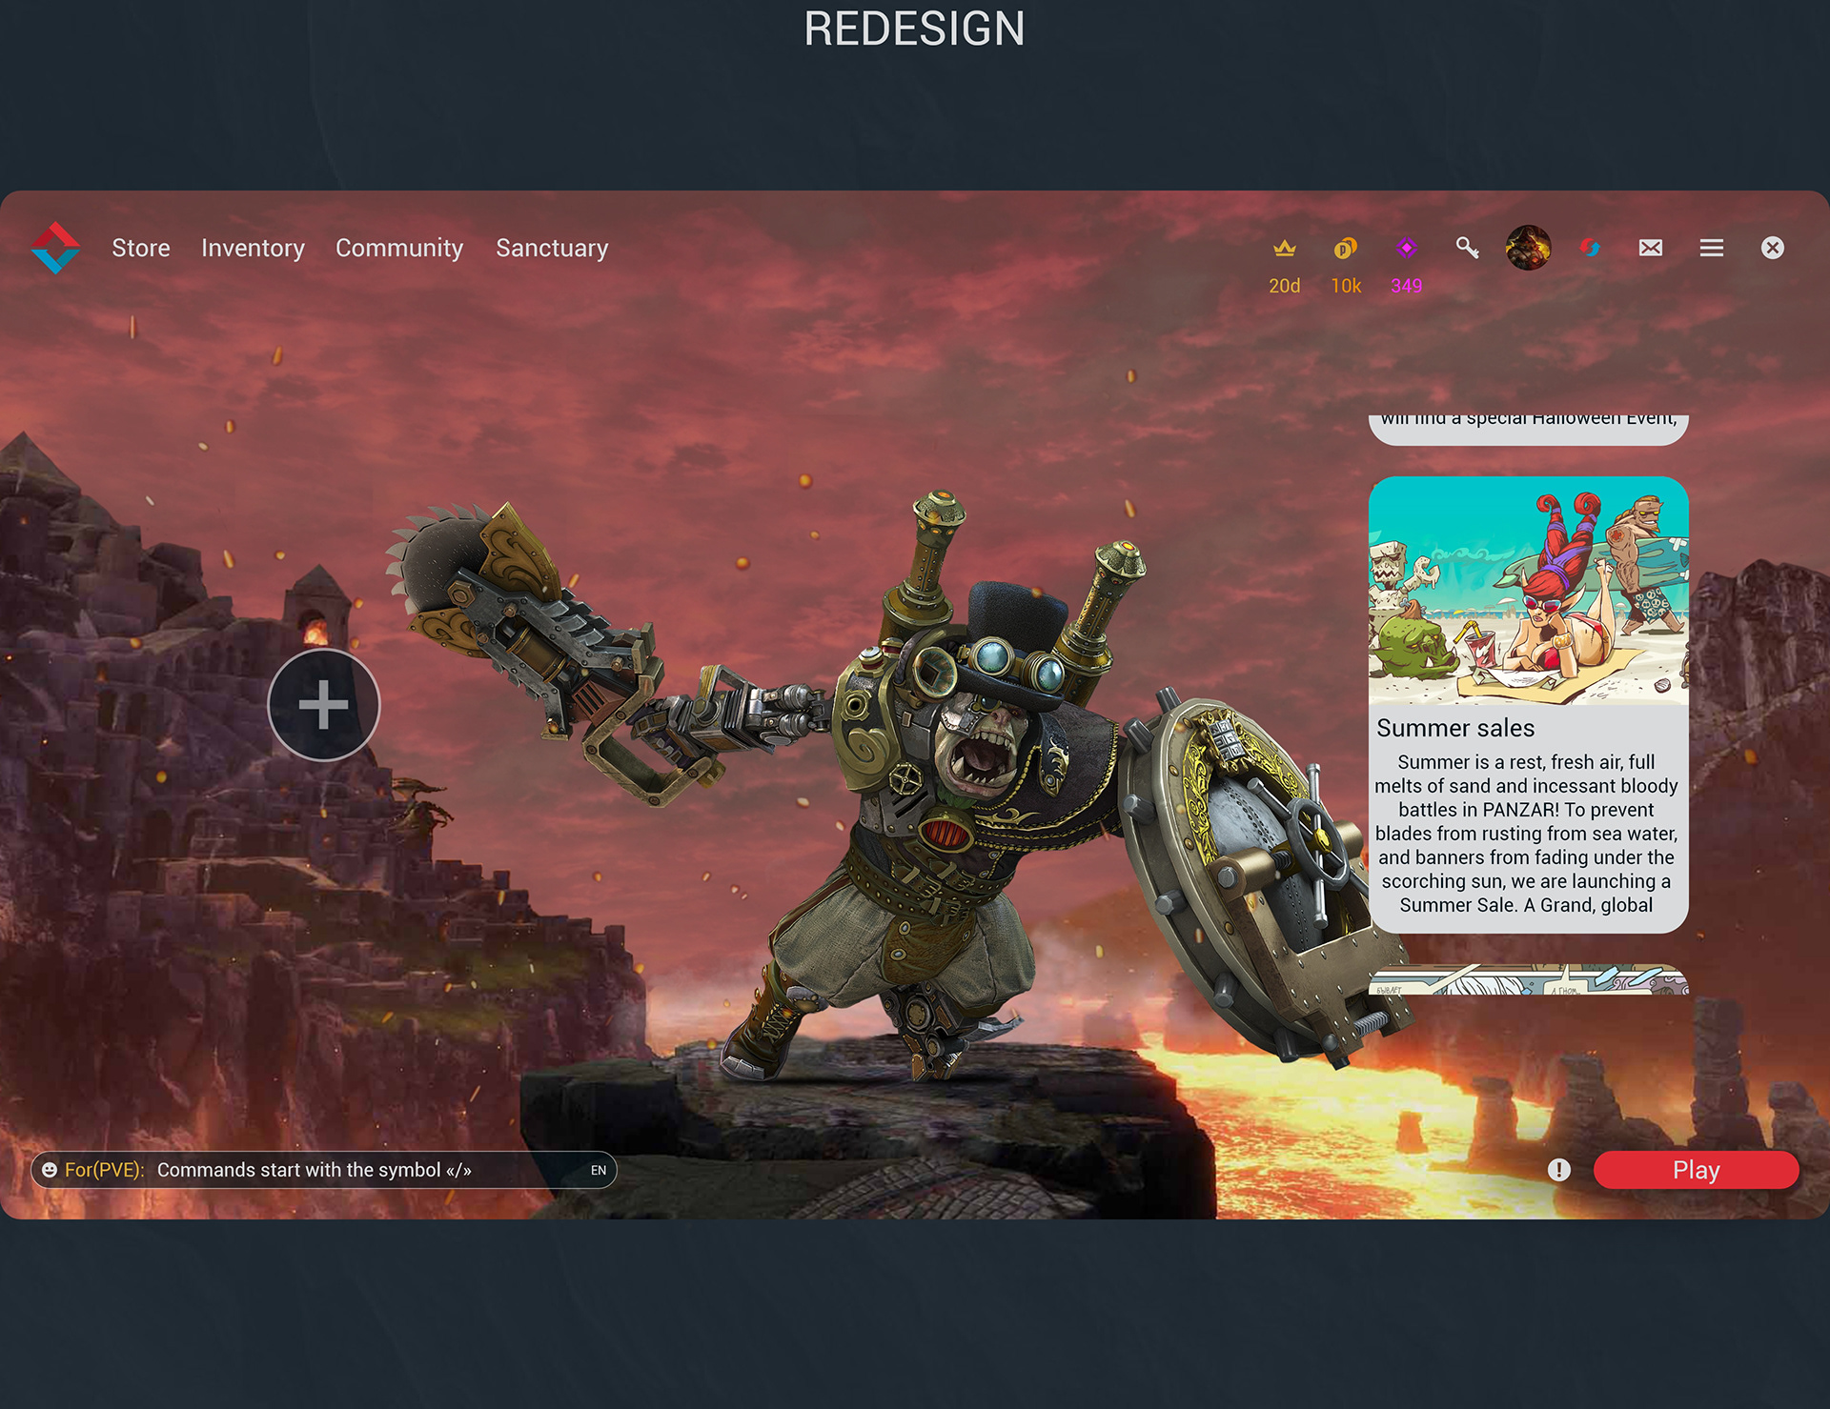
Task: Click the gold currency icon
Action: pos(1344,247)
